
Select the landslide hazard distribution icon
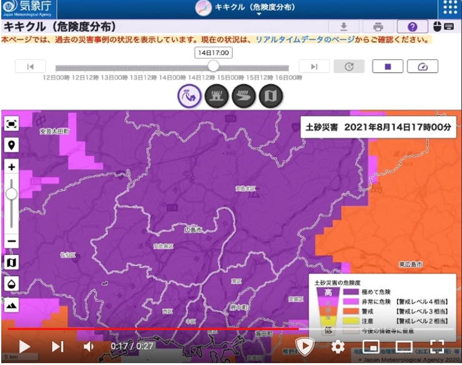tap(189, 96)
